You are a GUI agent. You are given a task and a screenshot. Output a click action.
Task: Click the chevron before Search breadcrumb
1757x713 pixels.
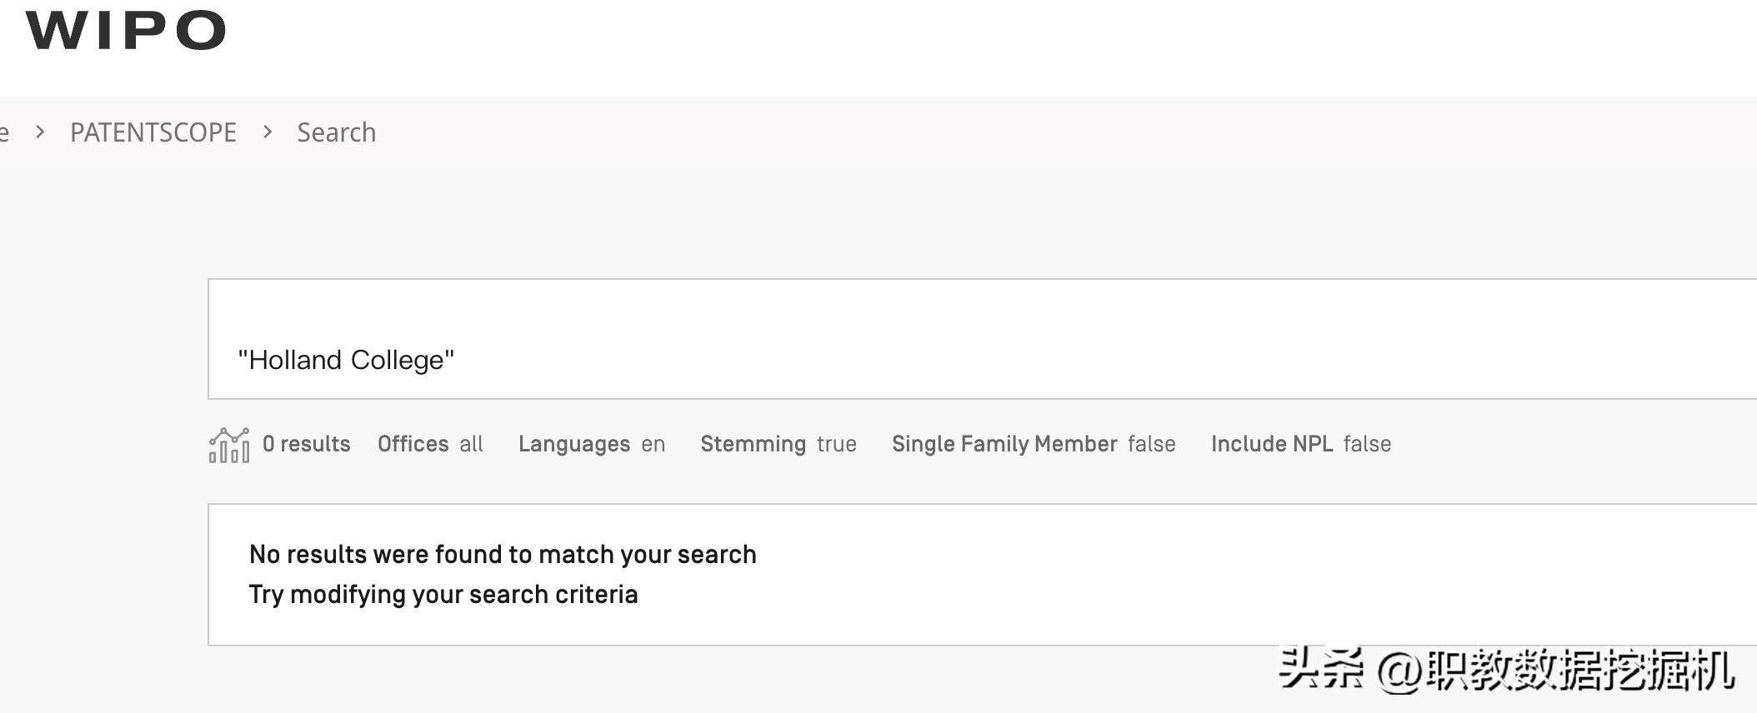point(268,132)
